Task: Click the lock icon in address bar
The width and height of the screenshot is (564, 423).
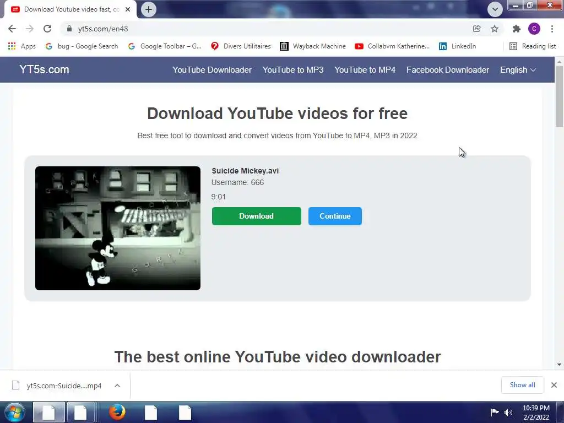Action: tap(69, 29)
